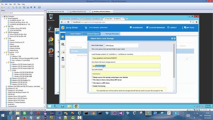The width and height of the screenshot is (213, 120).
Task: Close the Attach New Local Storage dialog
Action: point(174,39)
